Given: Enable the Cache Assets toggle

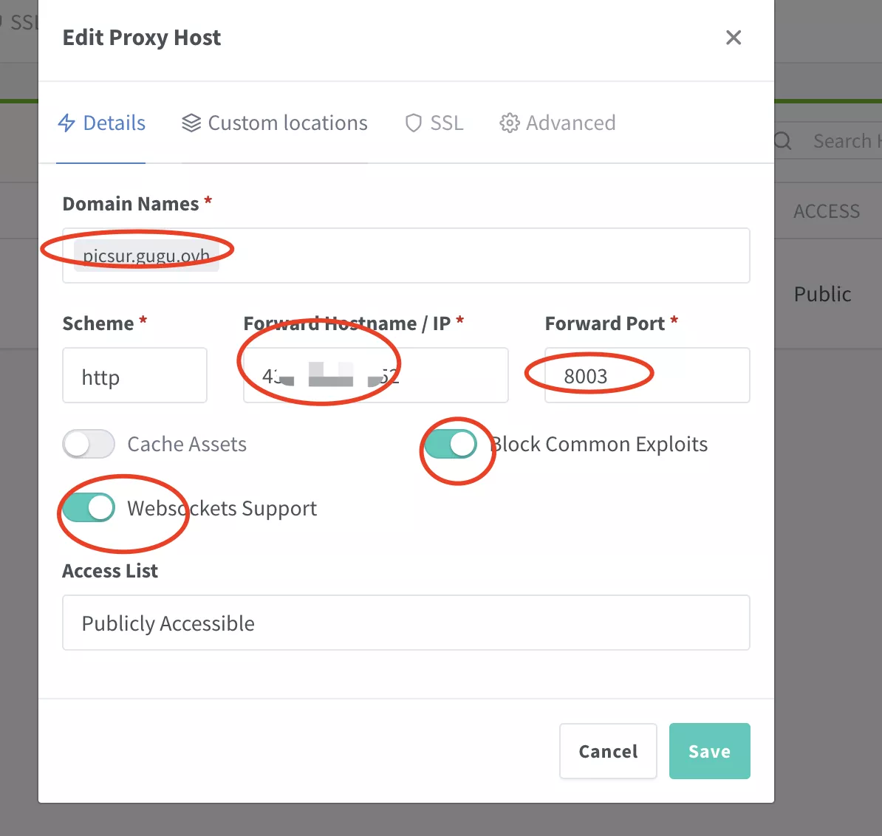Looking at the screenshot, I should click(89, 445).
